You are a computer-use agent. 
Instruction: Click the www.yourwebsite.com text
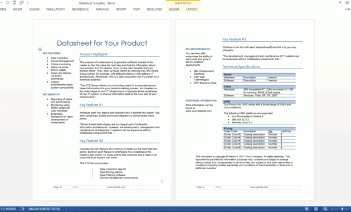(198, 111)
